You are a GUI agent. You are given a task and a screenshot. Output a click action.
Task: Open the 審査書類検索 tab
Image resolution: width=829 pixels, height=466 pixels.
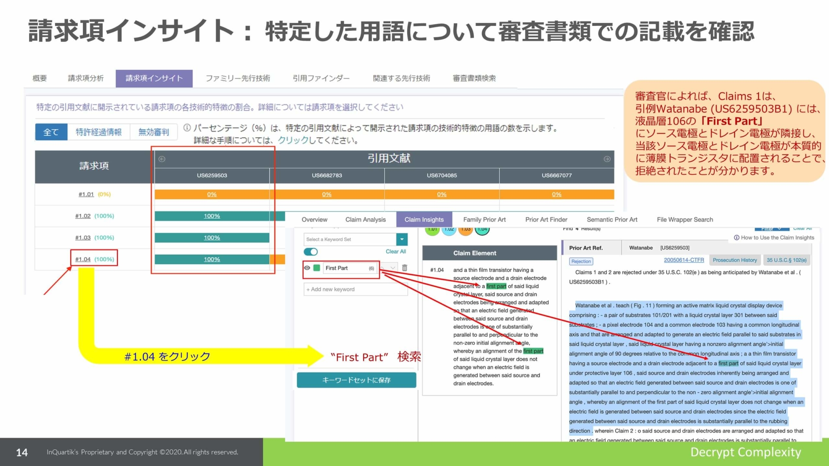tap(474, 78)
